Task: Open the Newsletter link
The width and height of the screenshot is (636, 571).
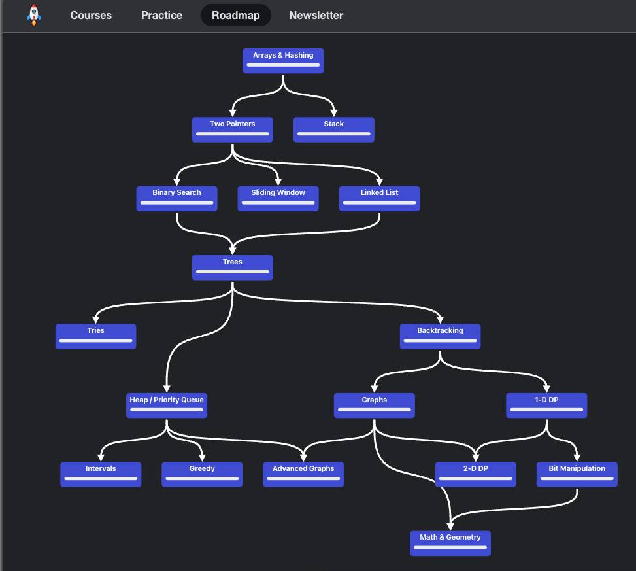Action: 316,16
